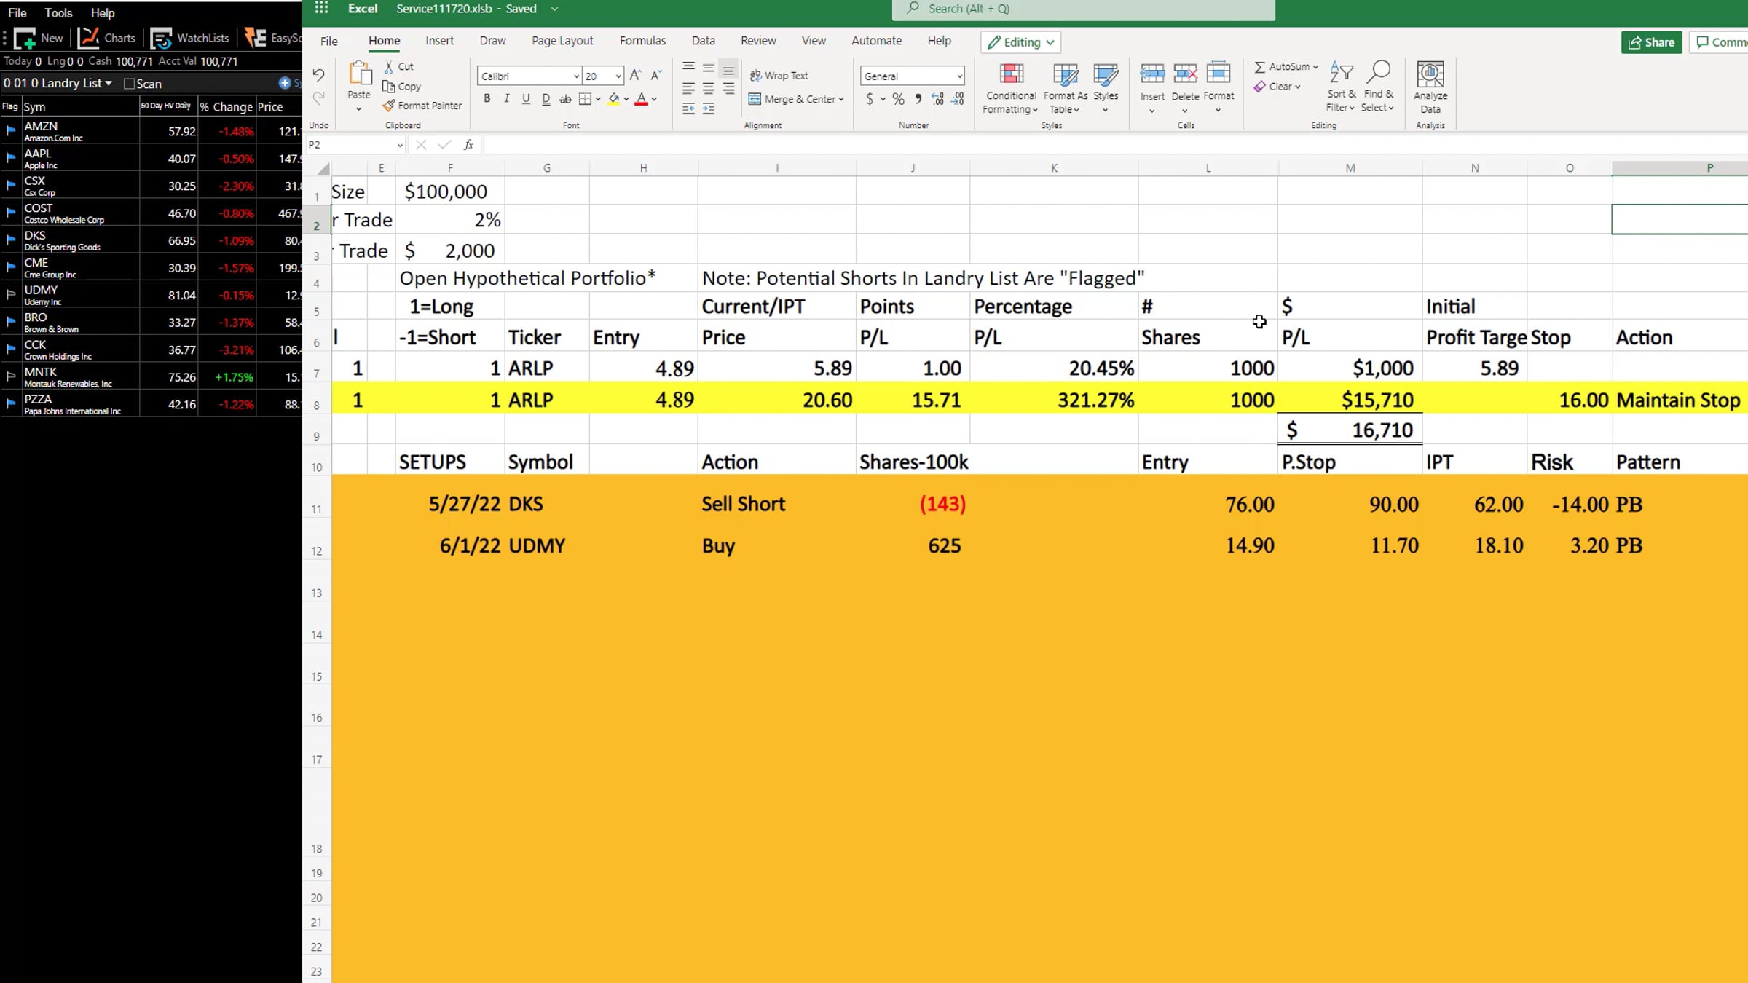Click the Search box in Excel title bar
1748x983 pixels.
point(1084,9)
